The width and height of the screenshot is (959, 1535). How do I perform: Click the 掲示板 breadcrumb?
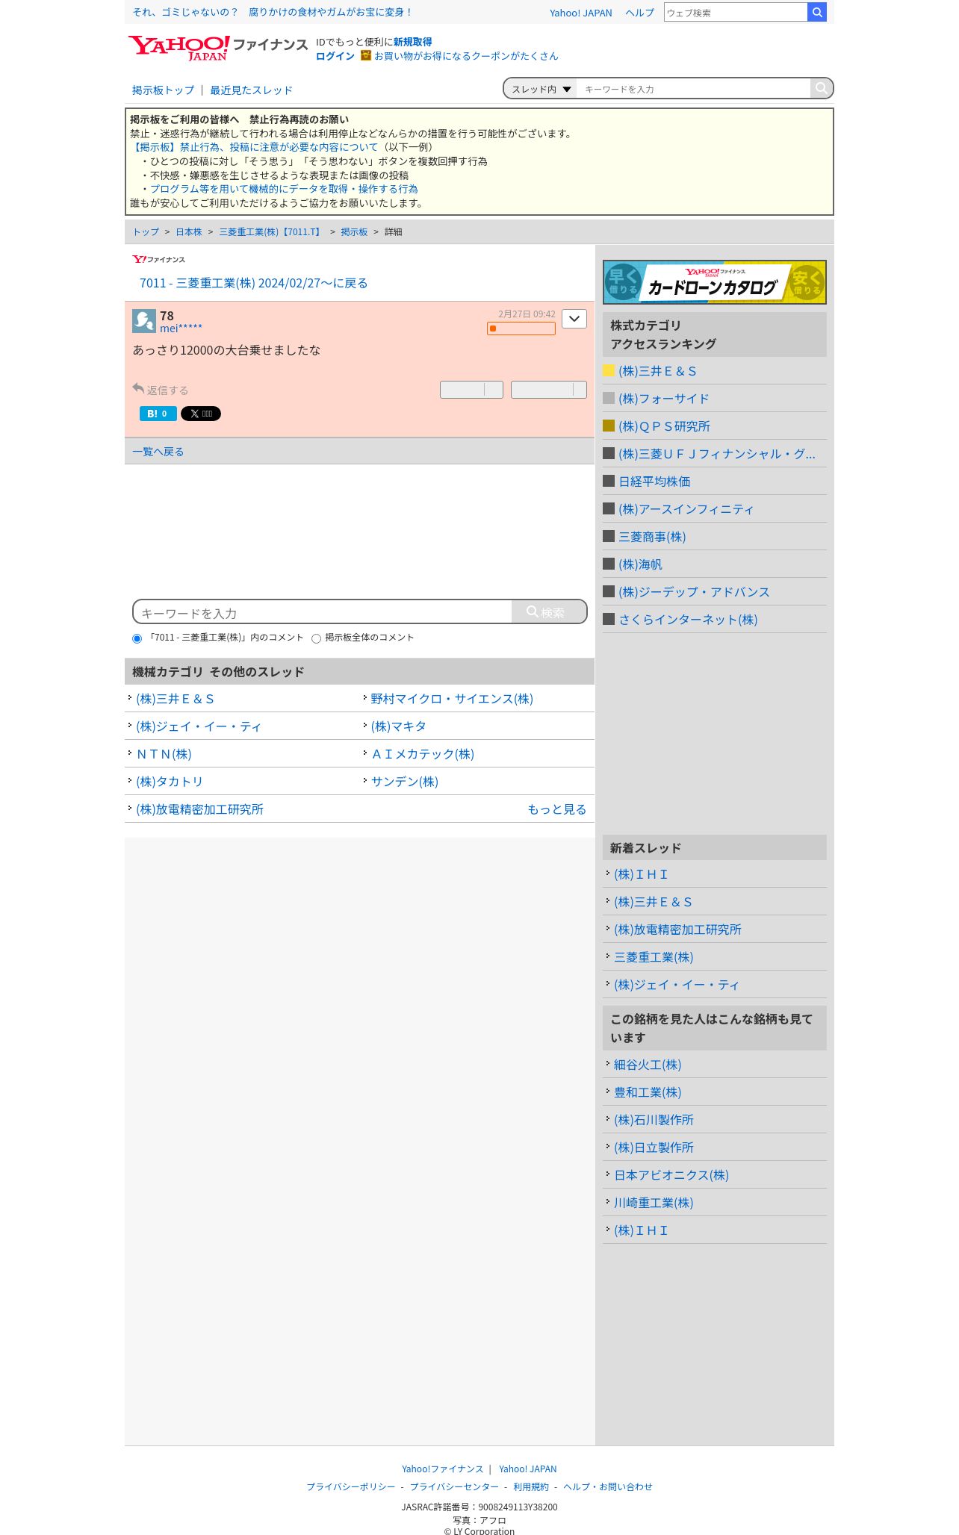point(354,232)
